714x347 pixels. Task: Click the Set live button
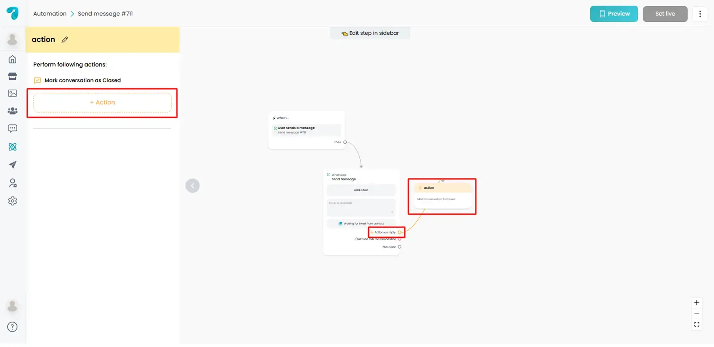[665, 14]
